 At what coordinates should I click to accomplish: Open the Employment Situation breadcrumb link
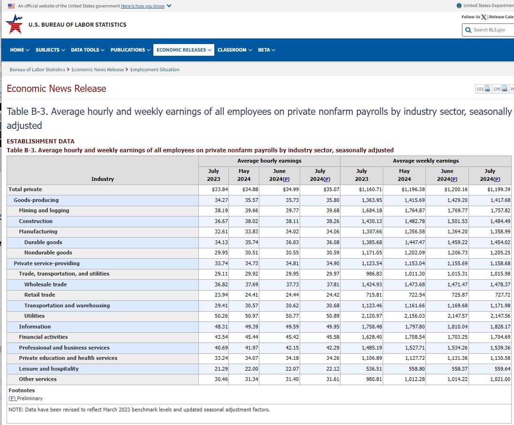tap(155, 69)
